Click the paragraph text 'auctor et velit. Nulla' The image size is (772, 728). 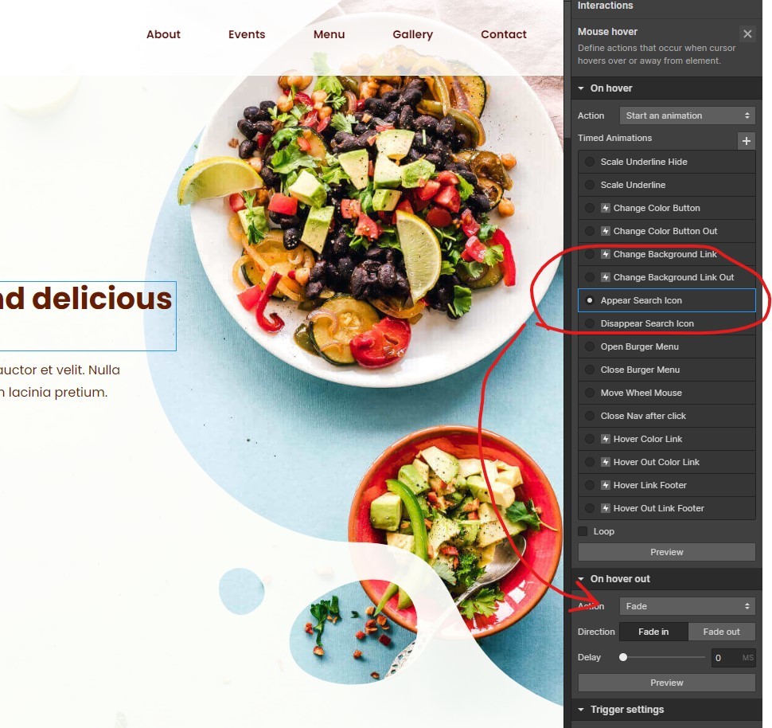pos(60,370)
